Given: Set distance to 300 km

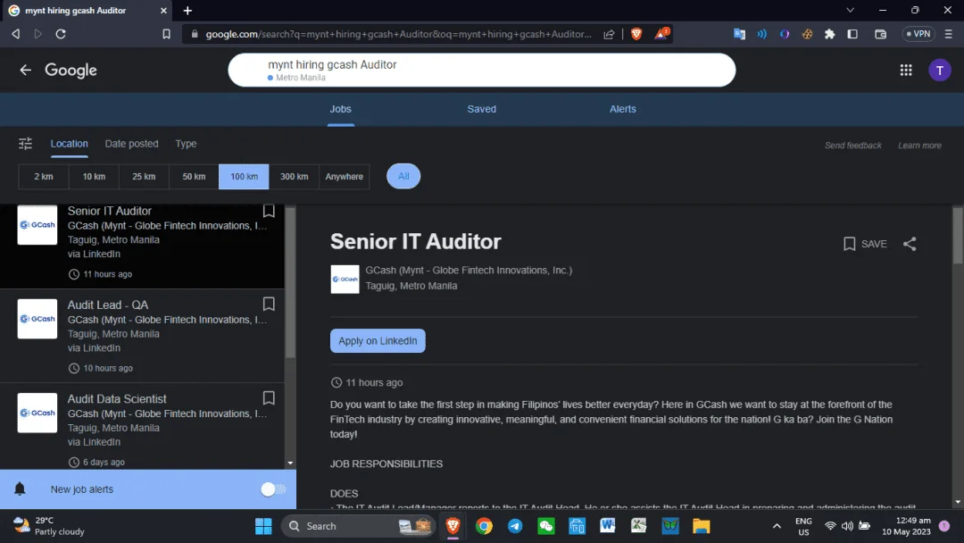Looking at the screenshot, I should (x=294, y=177).
